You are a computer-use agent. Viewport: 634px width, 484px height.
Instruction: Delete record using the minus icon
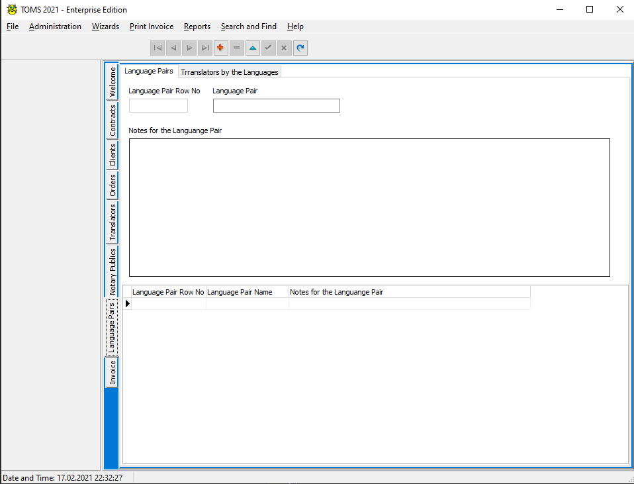pos(237,48)
